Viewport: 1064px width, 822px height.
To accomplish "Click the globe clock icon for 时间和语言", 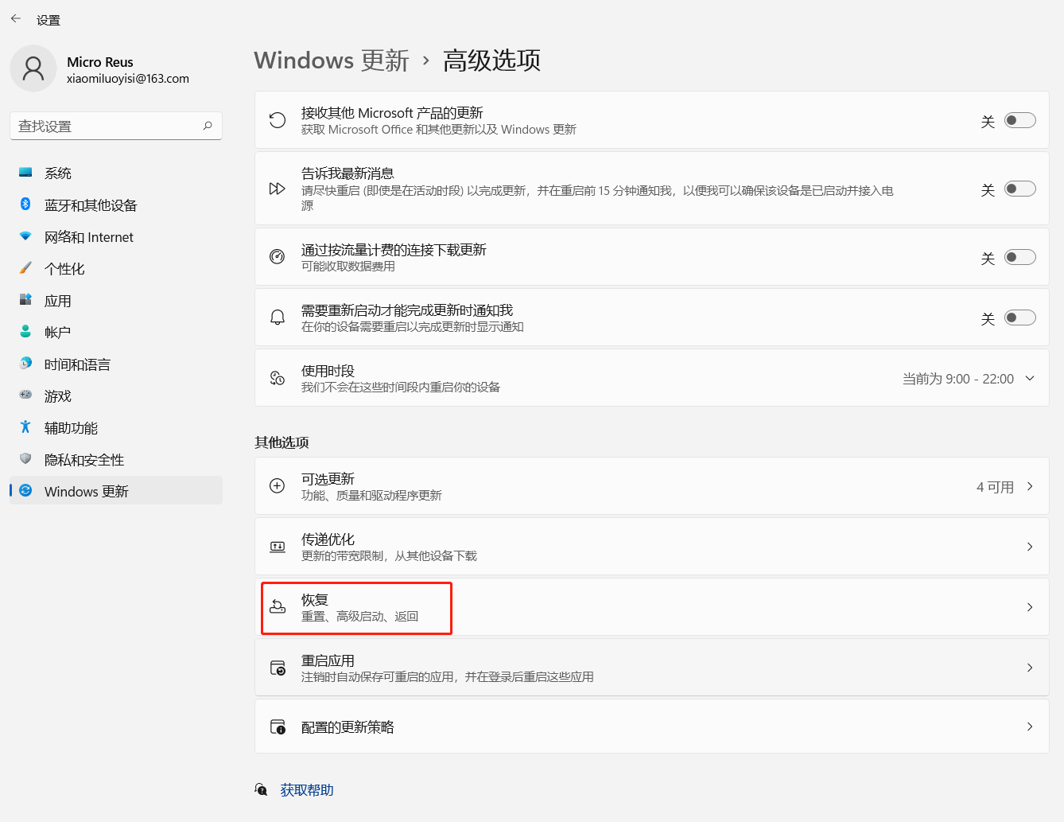I will pyautogui.click(x=25, y=364).
